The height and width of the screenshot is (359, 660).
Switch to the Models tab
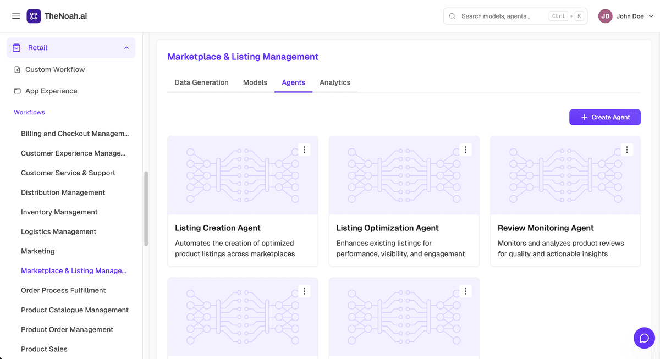coord(255,82)
